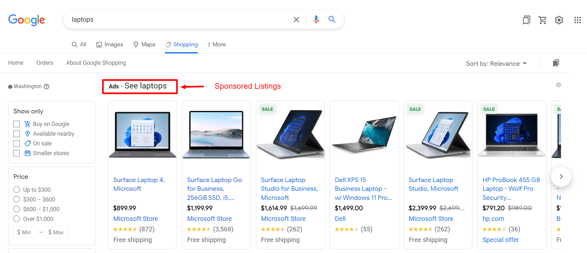Select the $300 – $600 price range
The width and height of the screenshot is (587, 253).
17,199
